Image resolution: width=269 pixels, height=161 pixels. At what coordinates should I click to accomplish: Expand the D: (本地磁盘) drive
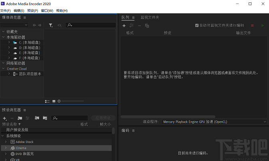[x=9, y=47]
